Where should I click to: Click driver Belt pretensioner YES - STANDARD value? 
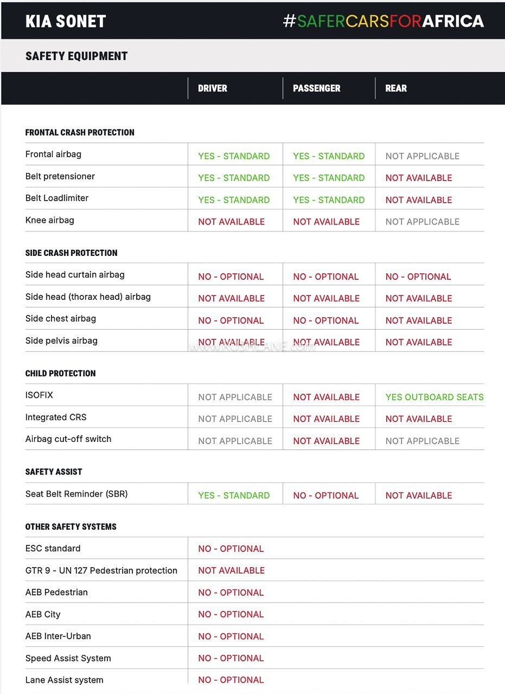234,178
